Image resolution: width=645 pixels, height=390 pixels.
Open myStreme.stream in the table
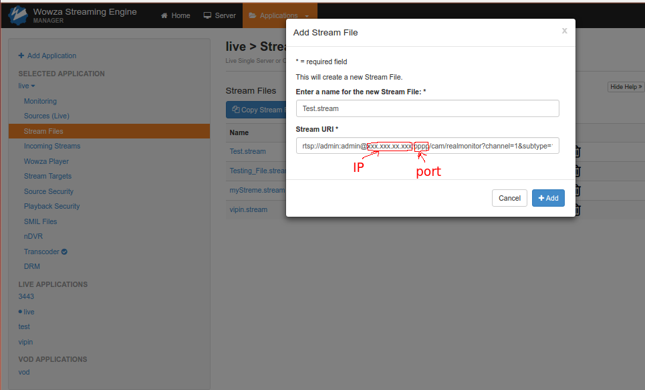tap(257, 190)
